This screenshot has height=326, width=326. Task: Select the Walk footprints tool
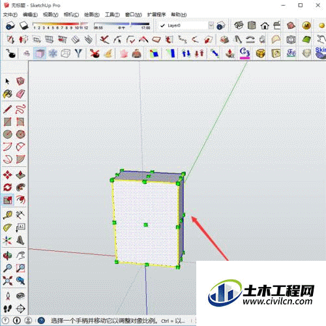[7, 308]
